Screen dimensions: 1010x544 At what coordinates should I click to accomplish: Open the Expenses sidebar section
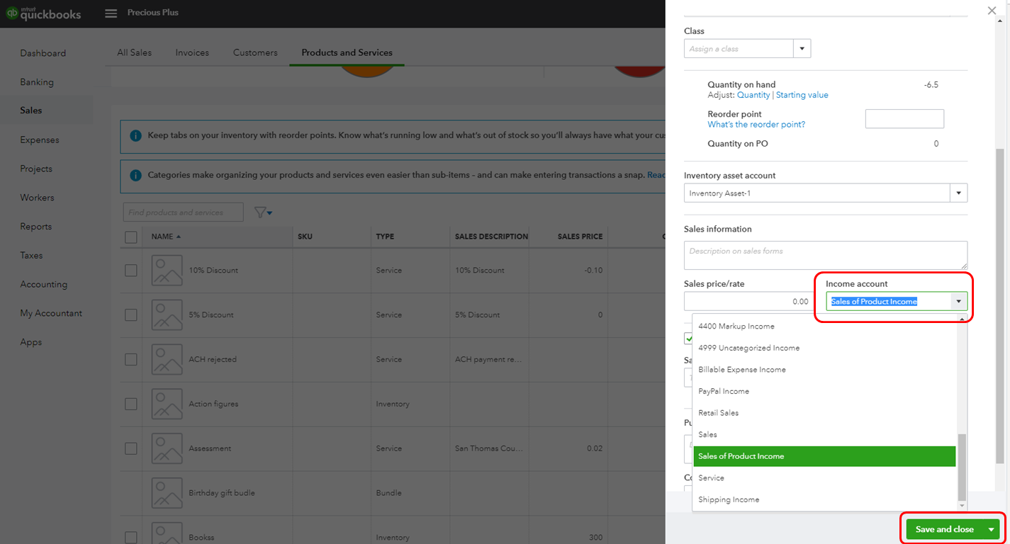click(x=39, y=140)
